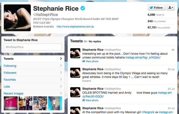Expand the Olympic Village tweet
Image resolution: width=179 pixels, height=114 pixels.
86,81
